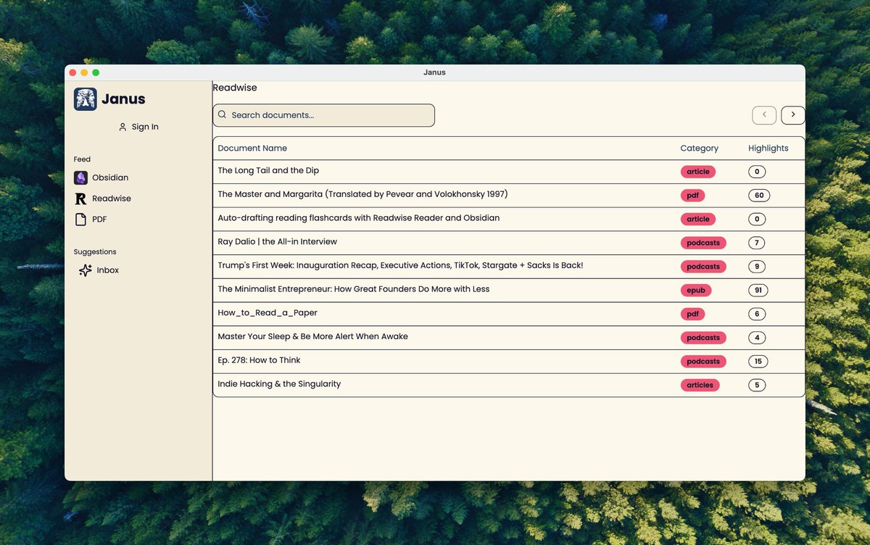Click article tag for Auto-drafting flashcards row
Image resolution: width=870 pixels, height=545 pixels.
pyautogui.click(x=698, y=219)
